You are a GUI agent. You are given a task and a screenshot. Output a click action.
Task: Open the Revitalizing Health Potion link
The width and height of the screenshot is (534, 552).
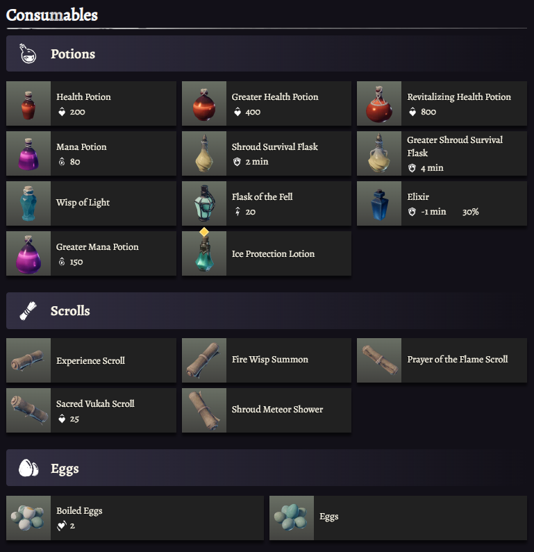tap(458, 97)
